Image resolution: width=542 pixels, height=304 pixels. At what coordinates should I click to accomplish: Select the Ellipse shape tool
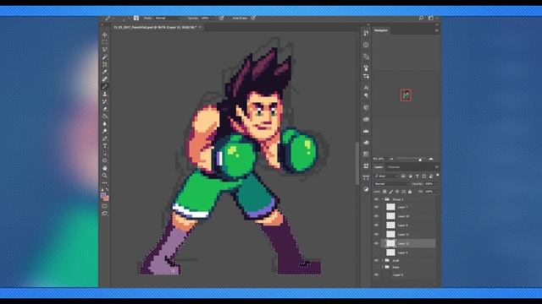pyautogui.click(x=104, y=160)
